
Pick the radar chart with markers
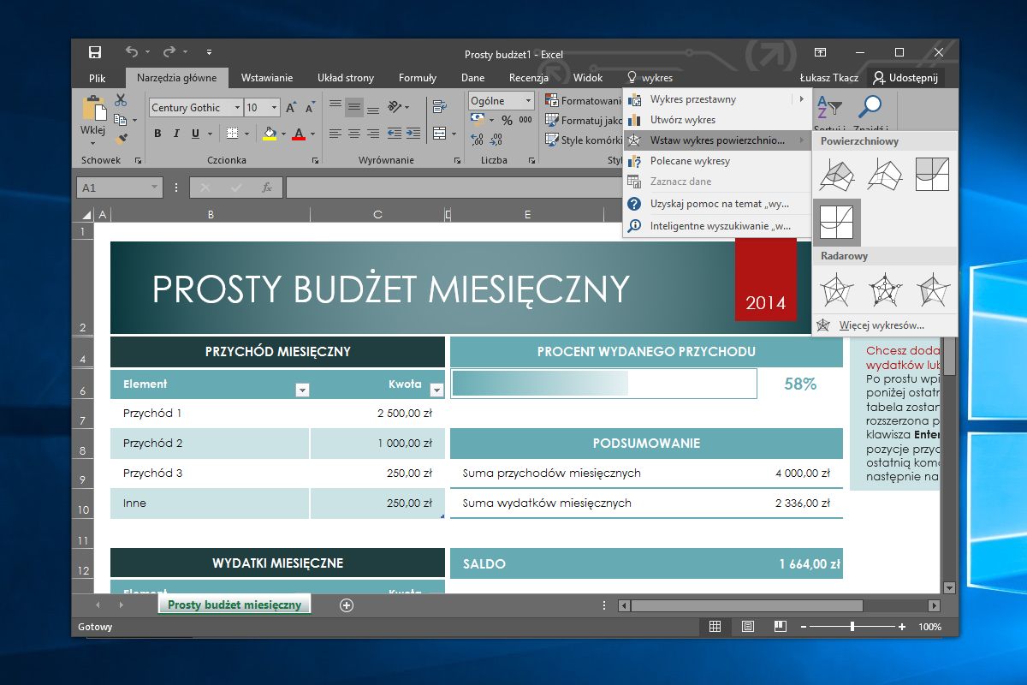pos(884,290)
